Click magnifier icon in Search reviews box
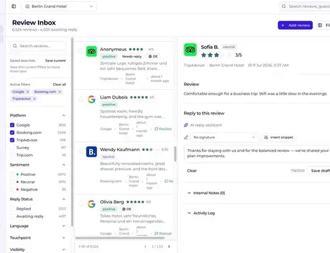This screenshot has height=253, width=330. [x=15, y=46]
